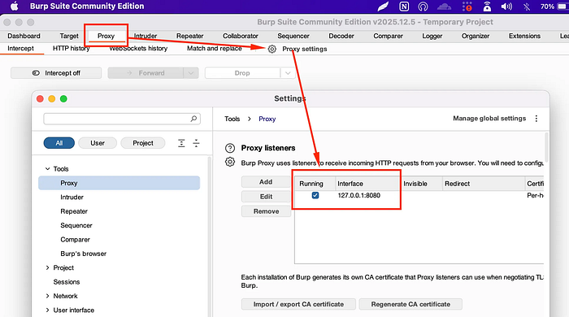Click the Proxy listeners settings gear icon
Viewport: 569px width, 317px height.
(x=230, y=162)
